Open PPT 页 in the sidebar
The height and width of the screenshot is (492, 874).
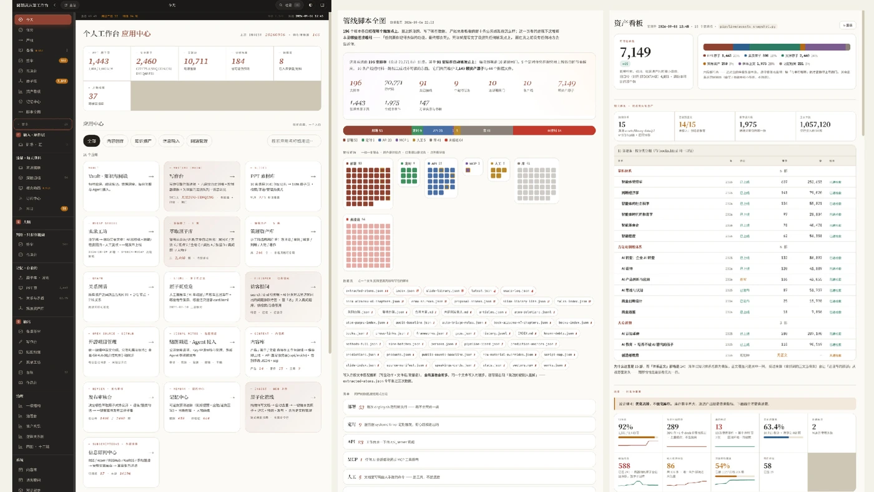click(31, 288)
